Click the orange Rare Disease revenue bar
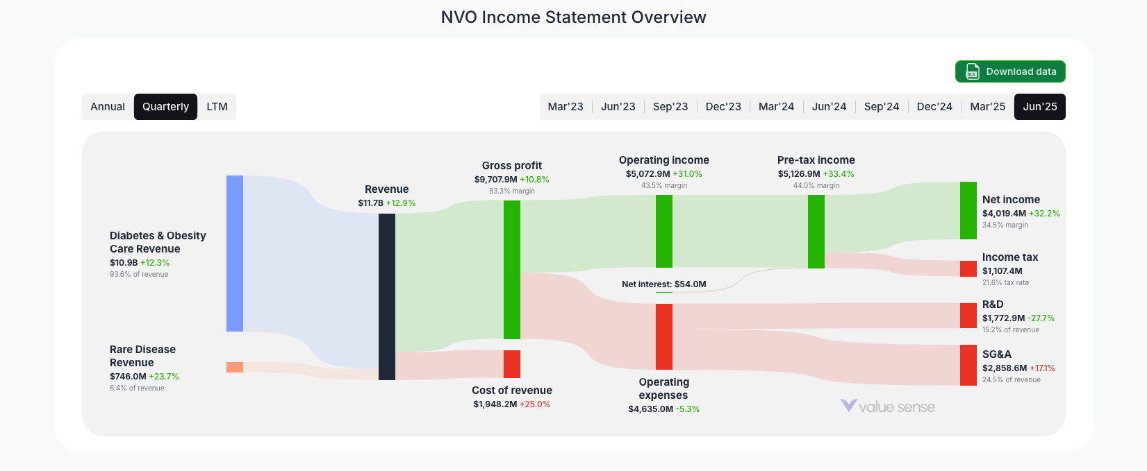This screenshot has width=1147, height=471. (235, 367)
